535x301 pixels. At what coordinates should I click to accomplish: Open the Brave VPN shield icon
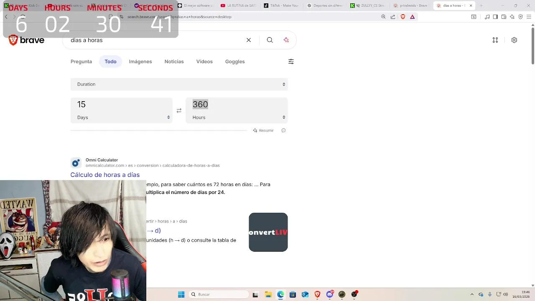click(x=520, y=17)
